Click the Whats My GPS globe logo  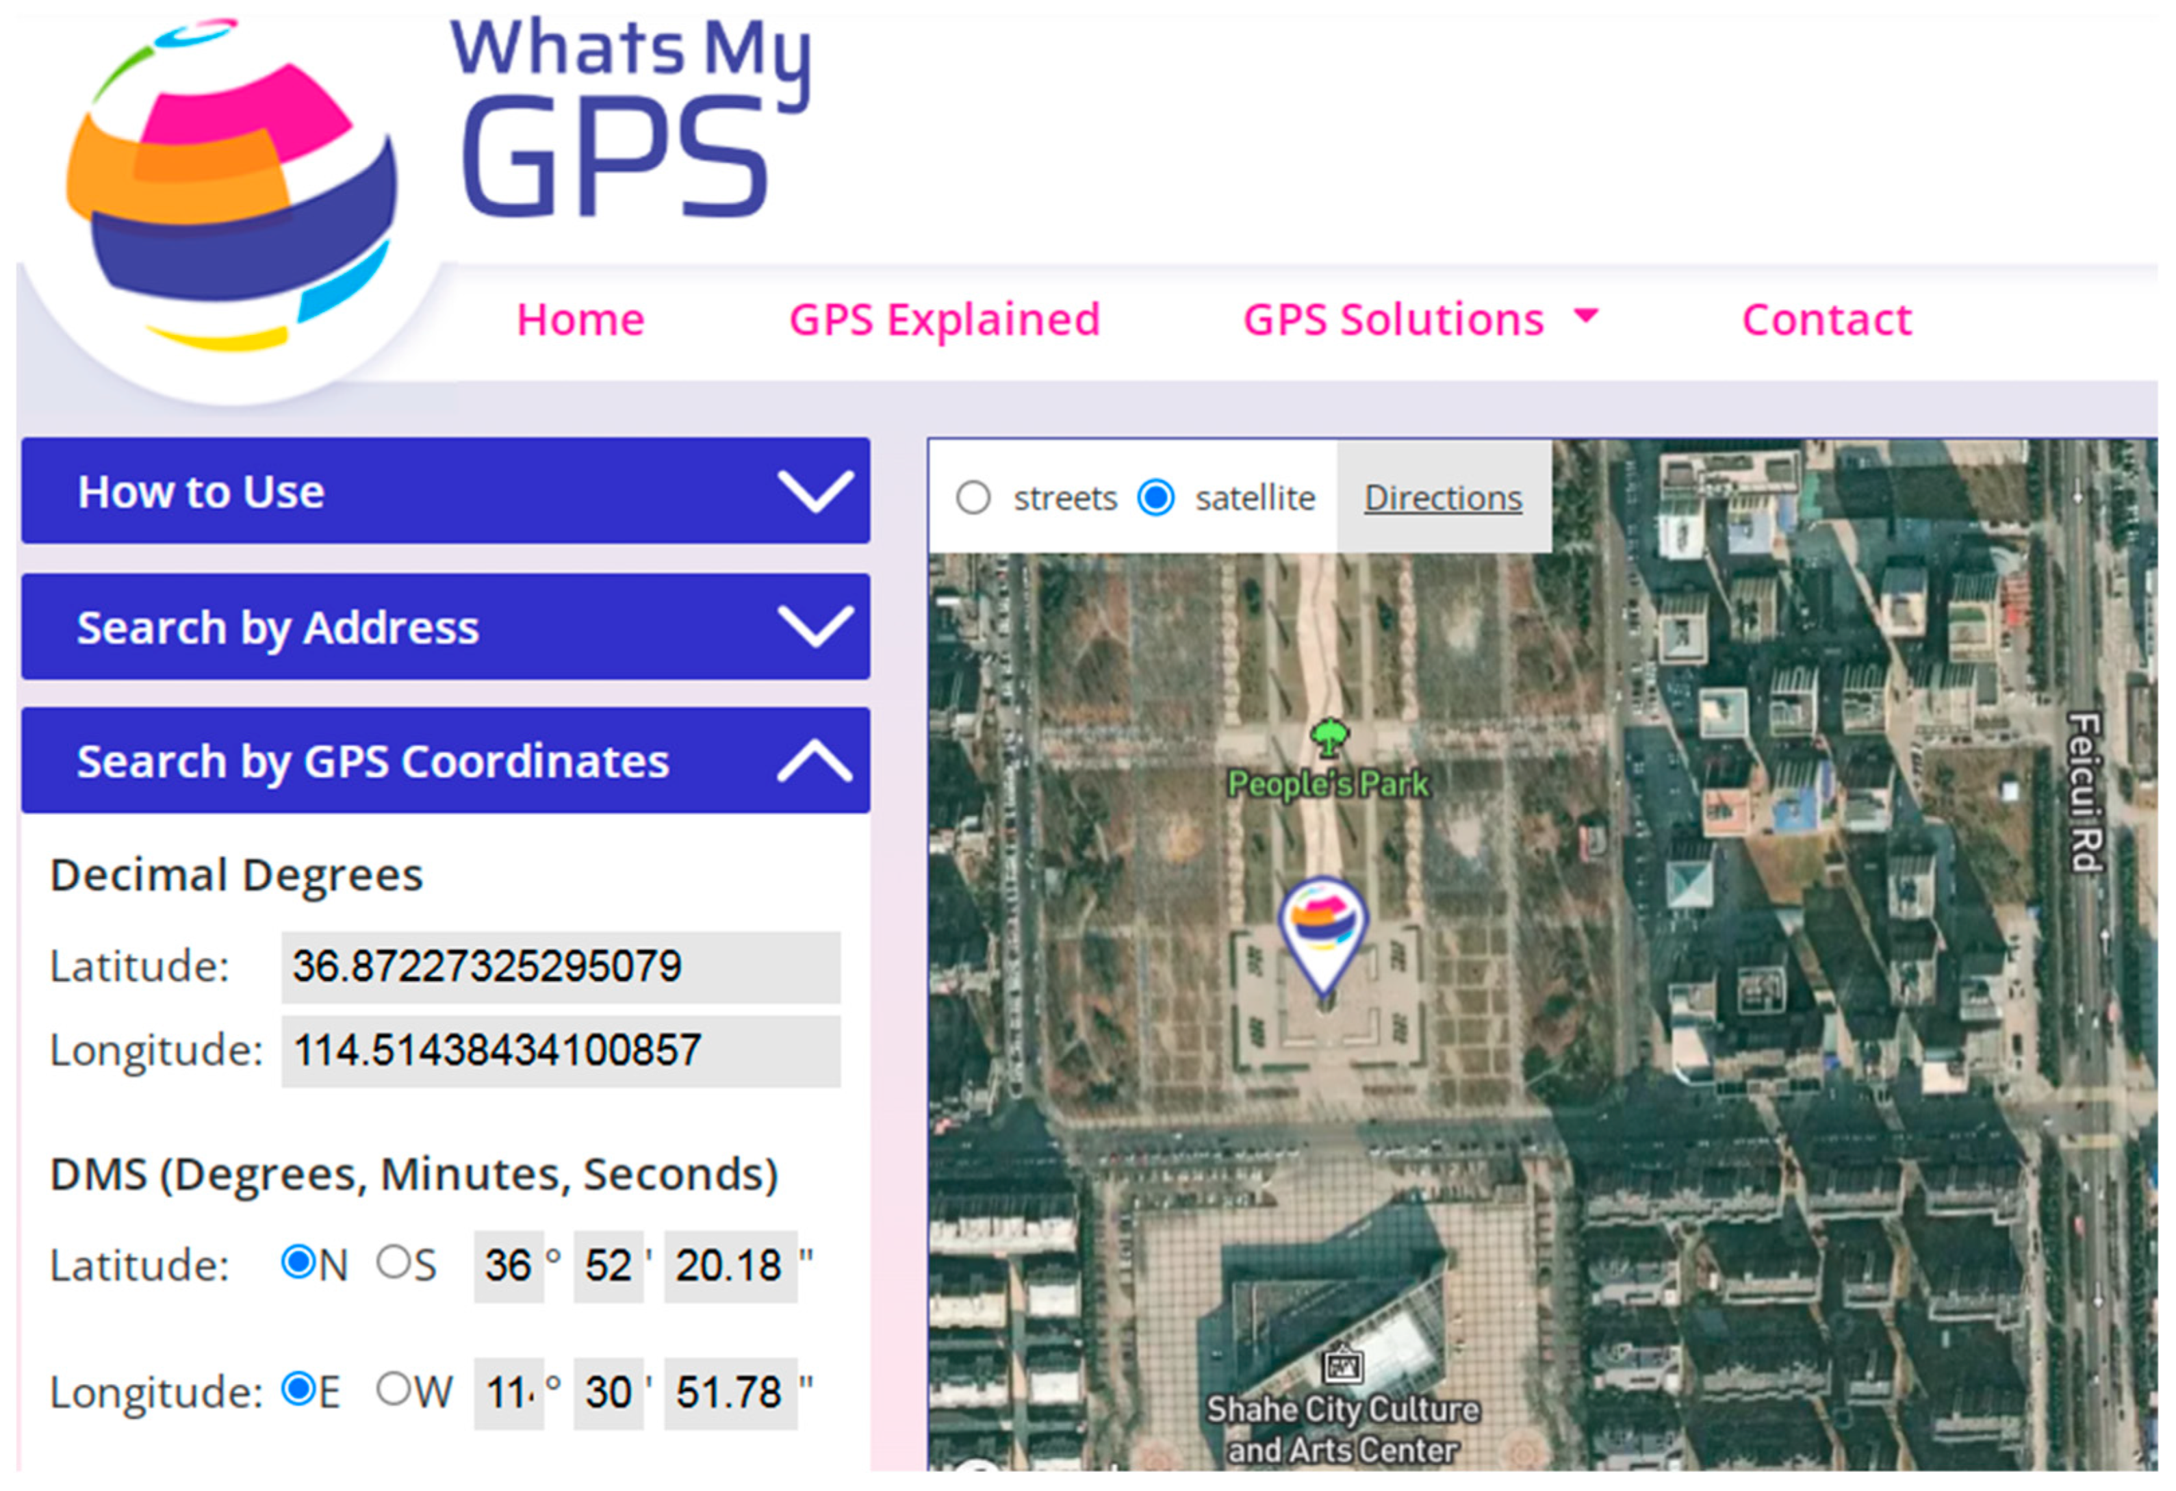[229, 188]
